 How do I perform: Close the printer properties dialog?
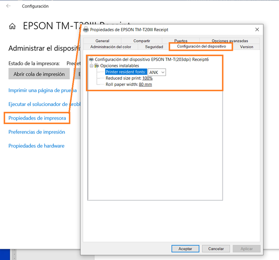pos(257,29)
